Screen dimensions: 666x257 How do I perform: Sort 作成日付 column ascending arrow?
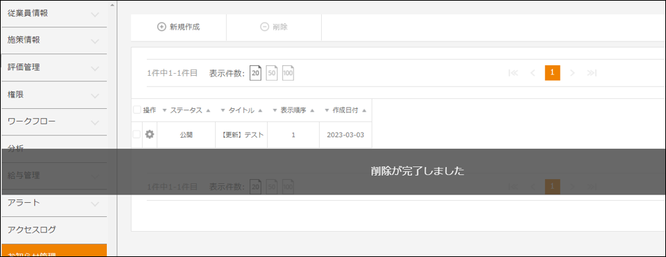(364, 110)
